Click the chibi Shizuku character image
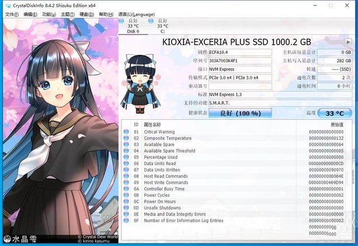Screen dimensions: 358x246 click(x=140, y=84)
